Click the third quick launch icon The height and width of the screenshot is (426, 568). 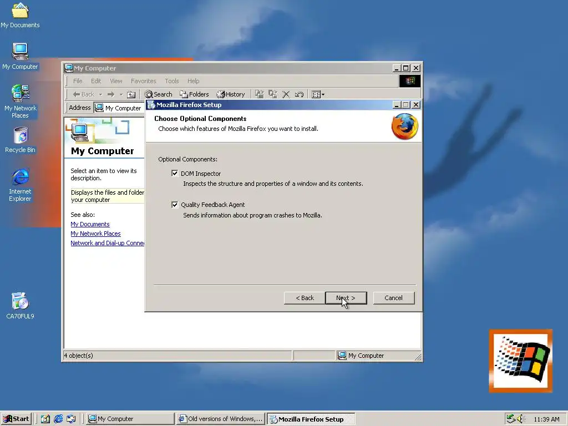(x=71, y=419)
